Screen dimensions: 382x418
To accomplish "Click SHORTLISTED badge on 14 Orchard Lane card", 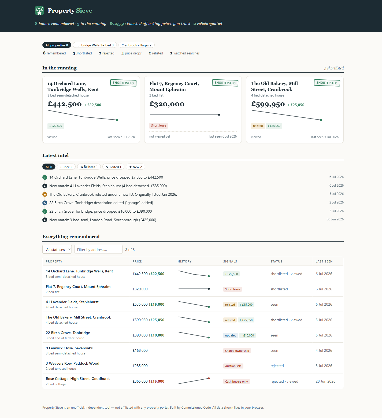I will pyautogui.click(x=123, y=83).
